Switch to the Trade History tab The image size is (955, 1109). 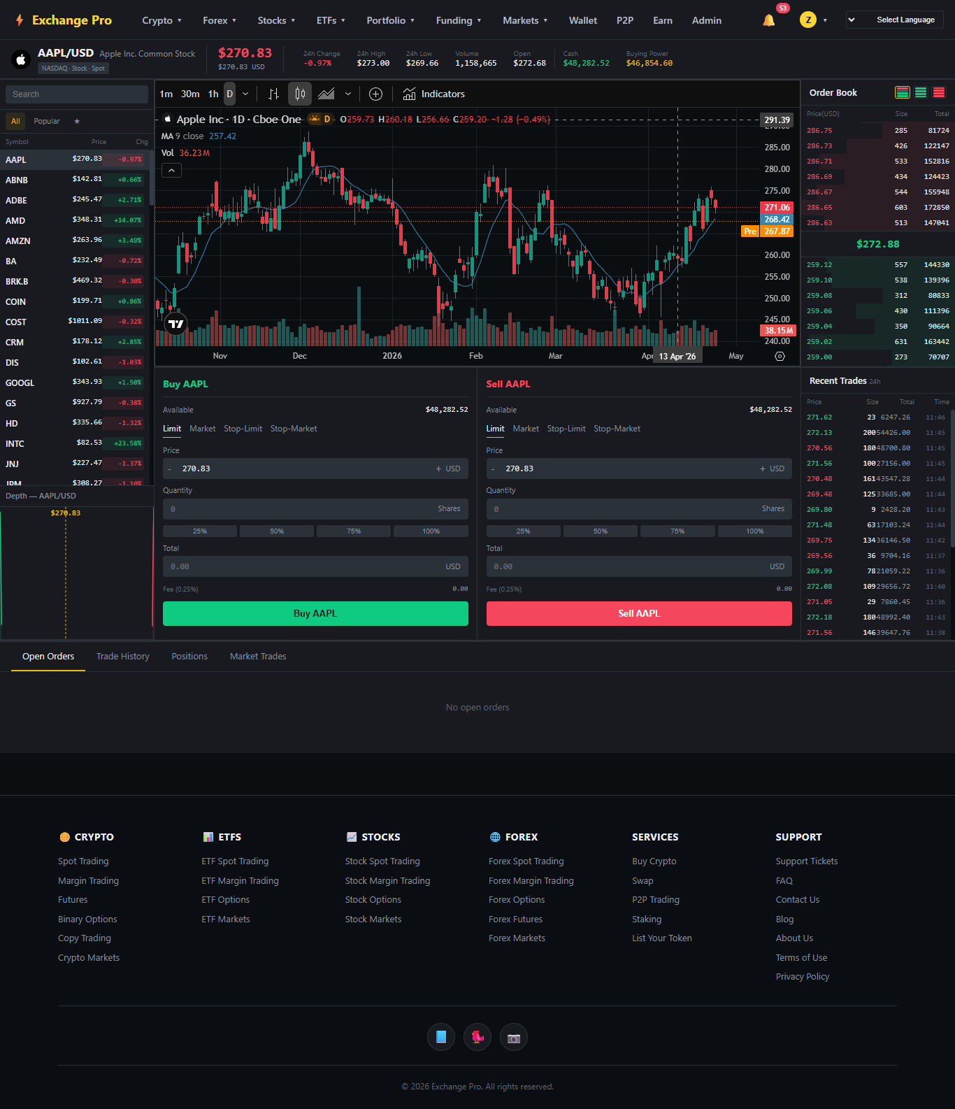123,656
